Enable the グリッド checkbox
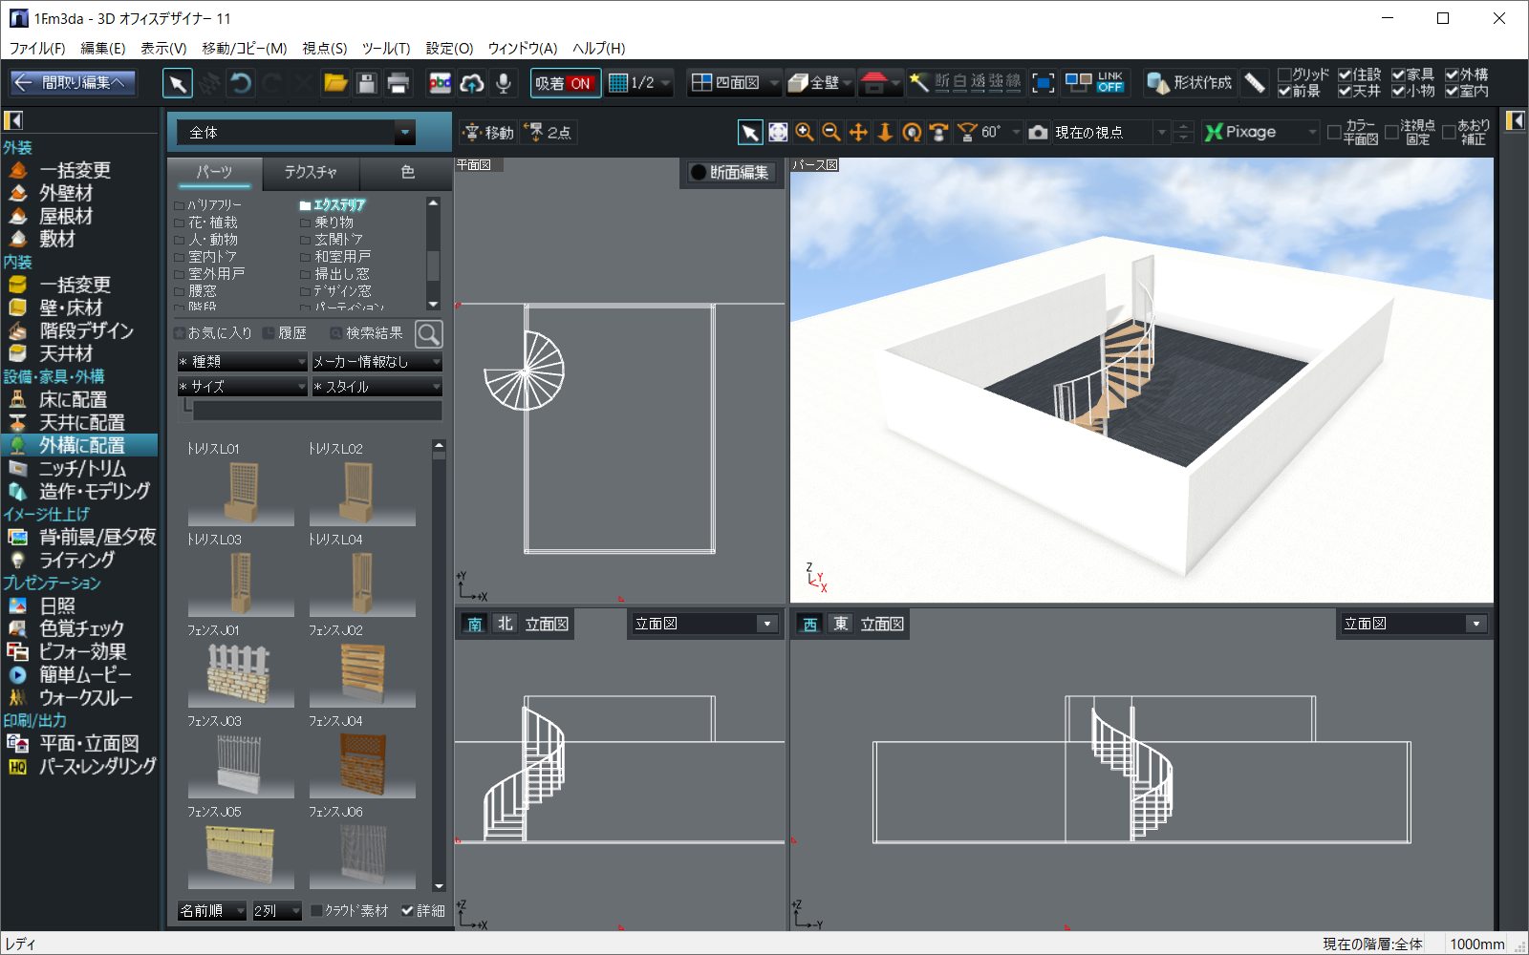Screen dimensions: 1529x955 (1285, 74)
